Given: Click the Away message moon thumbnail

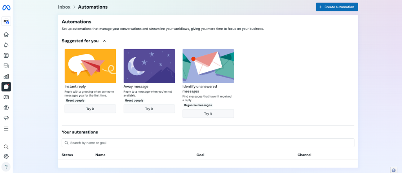Looking at the screenshot, I should [x=149, y=66].
